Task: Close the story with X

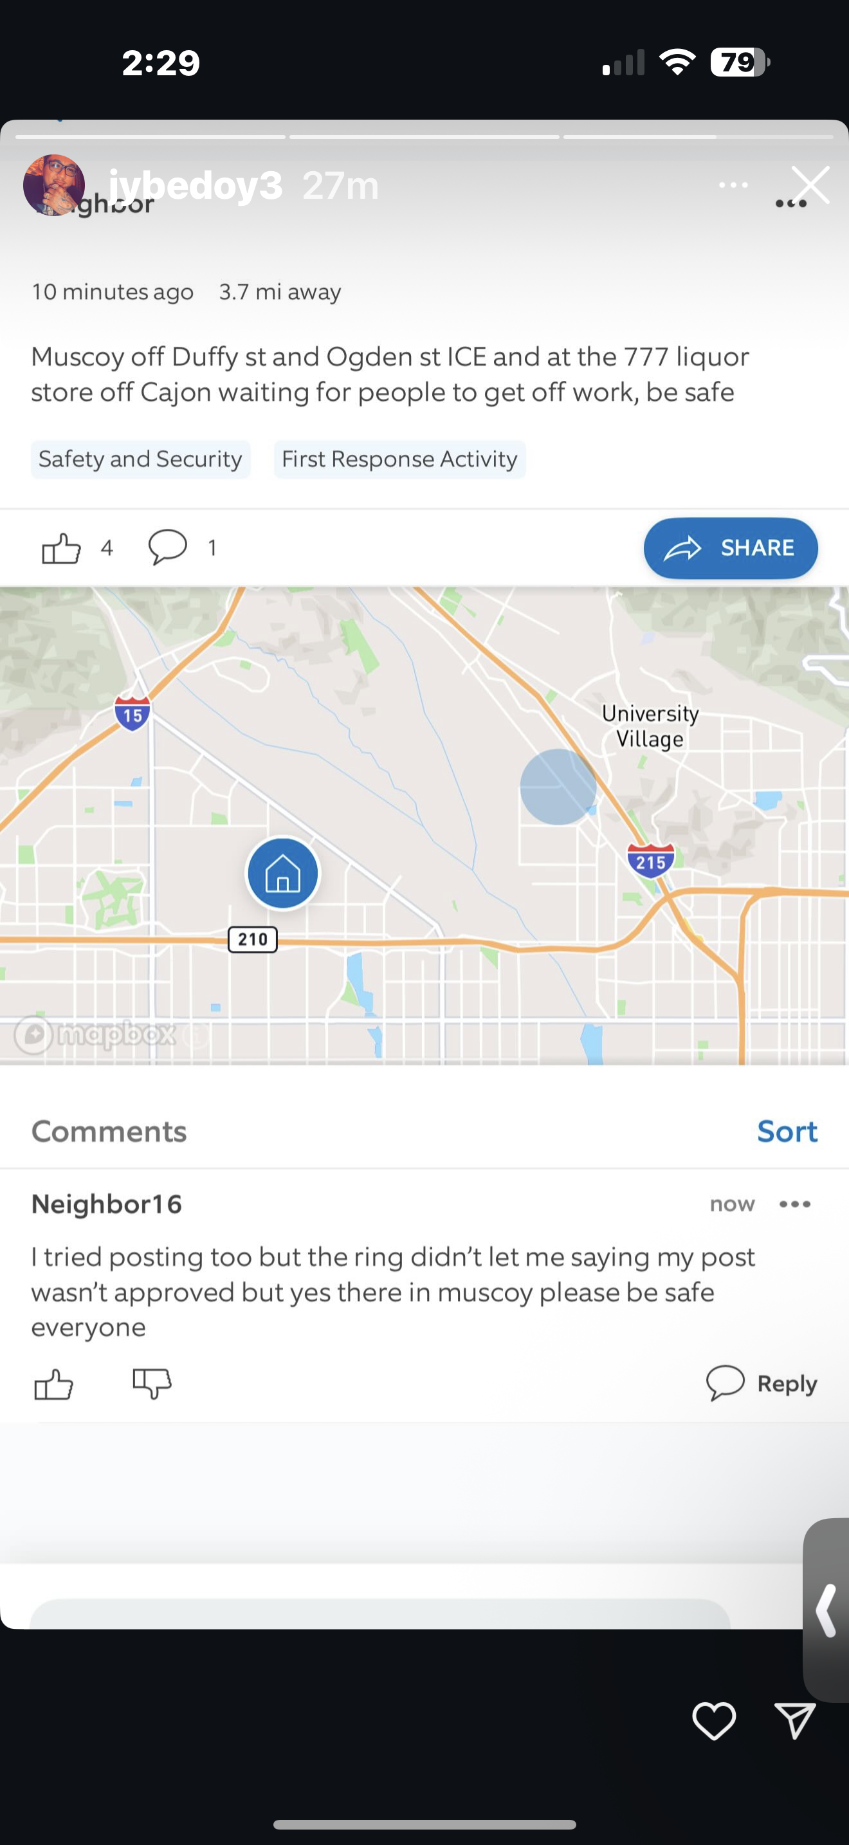Action: tap(811, 185)
